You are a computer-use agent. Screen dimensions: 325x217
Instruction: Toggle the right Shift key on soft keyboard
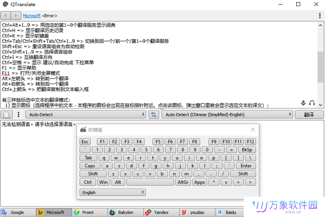[243, 174]
